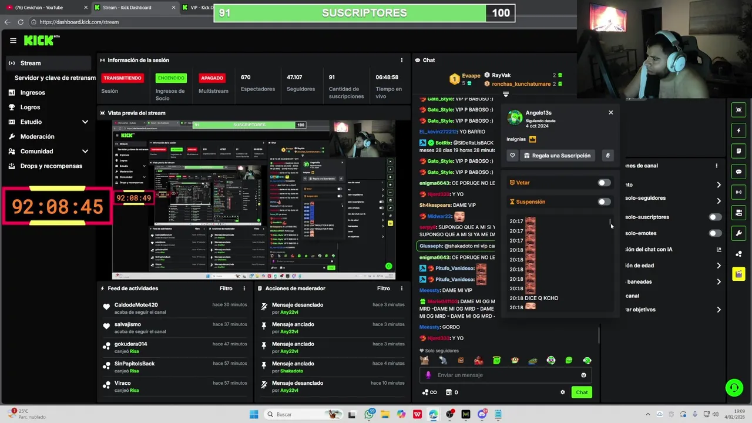The image size is (752, 423).
Task: Open the camera icon in the right sidebar
Action: pos(738,213)
